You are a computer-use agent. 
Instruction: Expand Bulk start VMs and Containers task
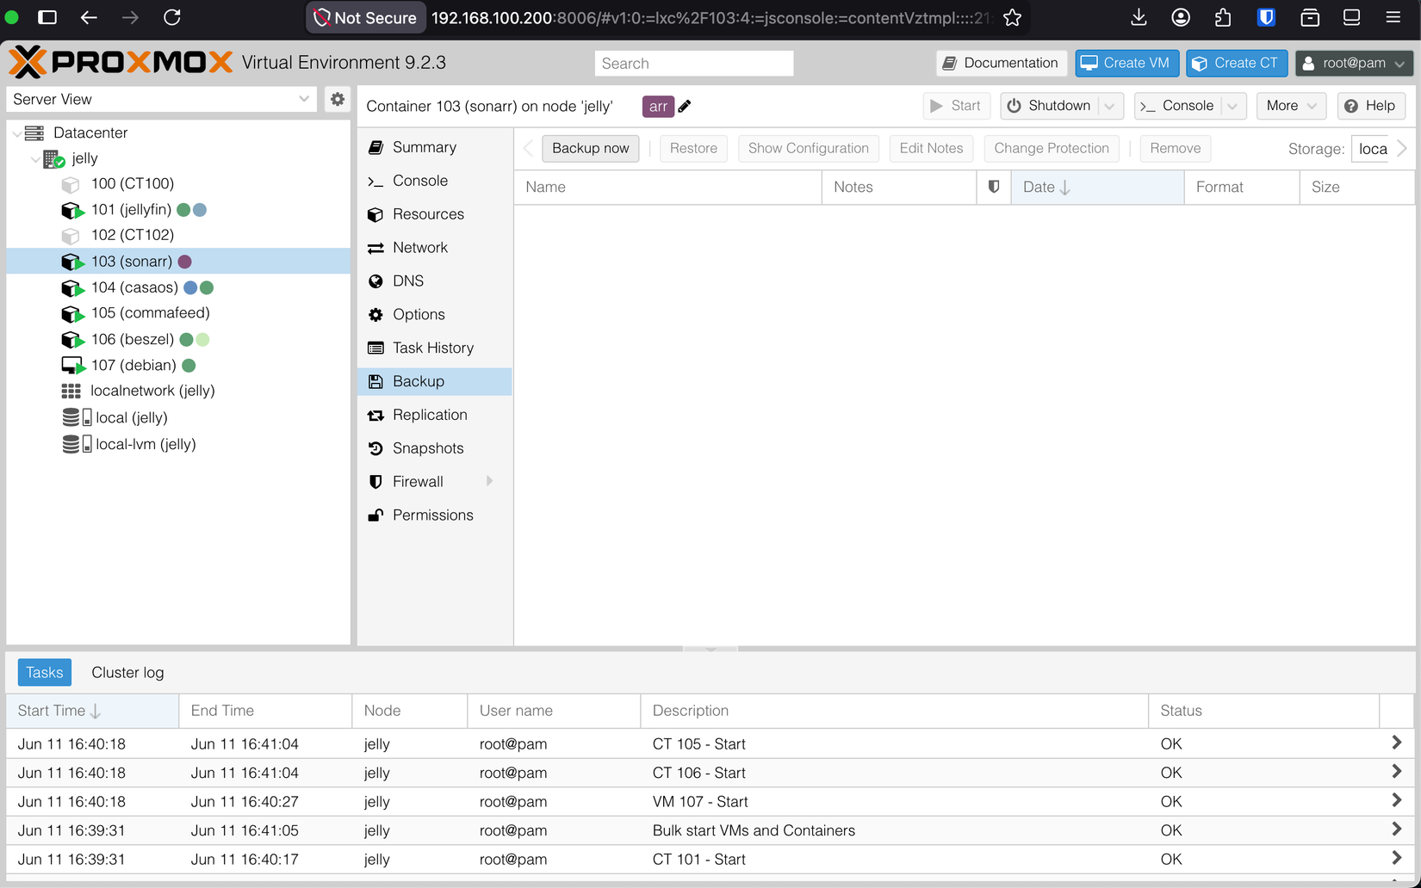tap(1396, 829)
